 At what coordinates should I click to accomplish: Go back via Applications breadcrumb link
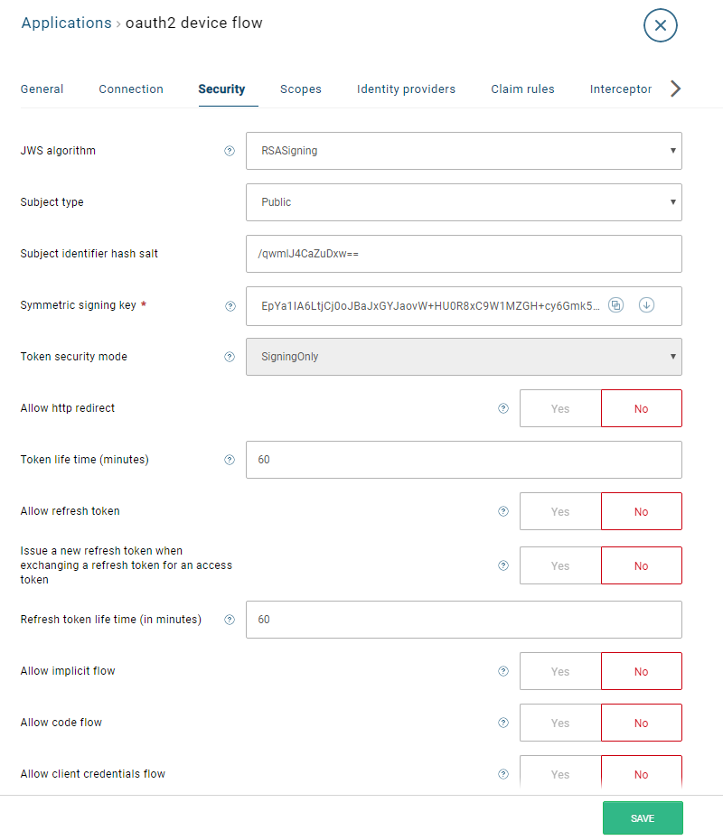coord(67,23)
